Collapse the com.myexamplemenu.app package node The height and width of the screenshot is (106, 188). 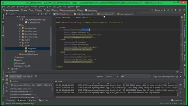pyautogui.click(x=20, y=19)
